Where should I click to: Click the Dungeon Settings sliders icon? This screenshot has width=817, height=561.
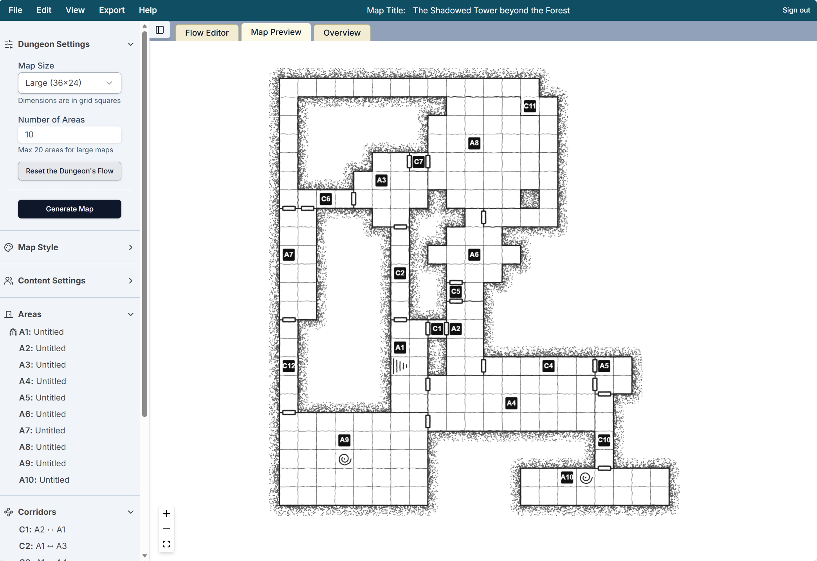click(9, 44)
